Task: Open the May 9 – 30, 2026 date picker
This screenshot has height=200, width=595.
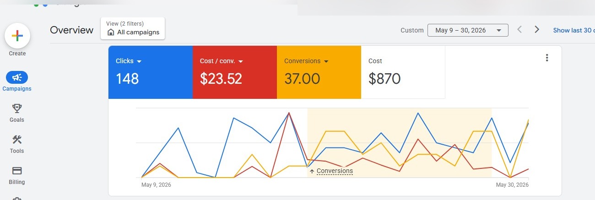Action: pyautogui.click(x=468, y=30)
